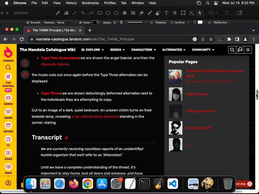This screenshot has height=194, width=259.
Task: Enable the Reflection checkbox
Action: [209, 22]
